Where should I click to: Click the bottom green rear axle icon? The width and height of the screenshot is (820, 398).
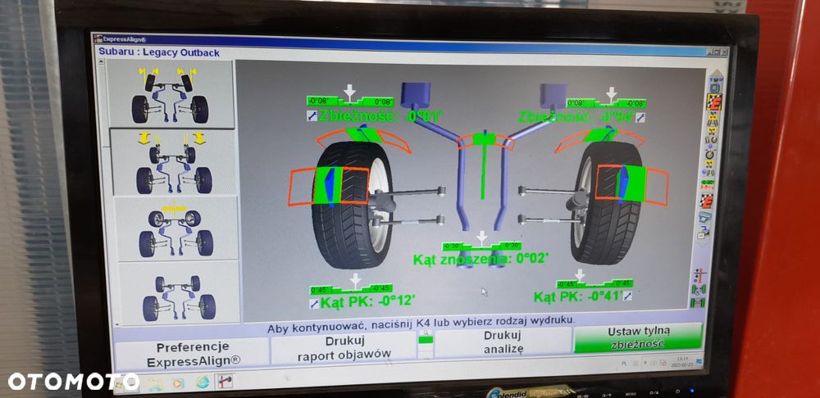(698, 302)
